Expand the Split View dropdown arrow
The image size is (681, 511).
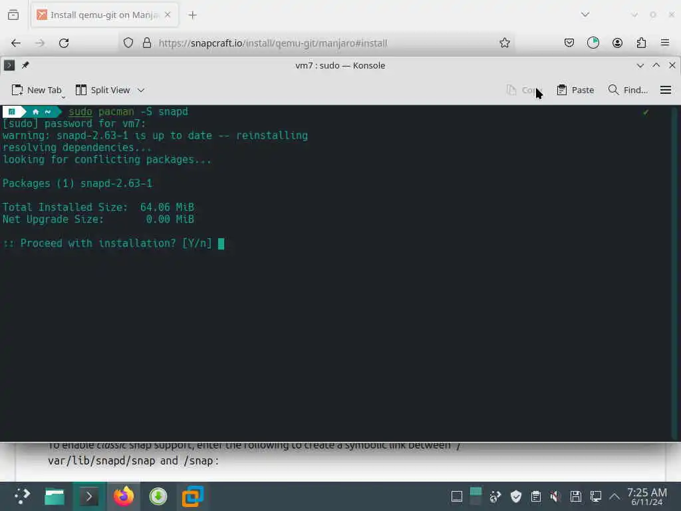[x=141, y=90]
